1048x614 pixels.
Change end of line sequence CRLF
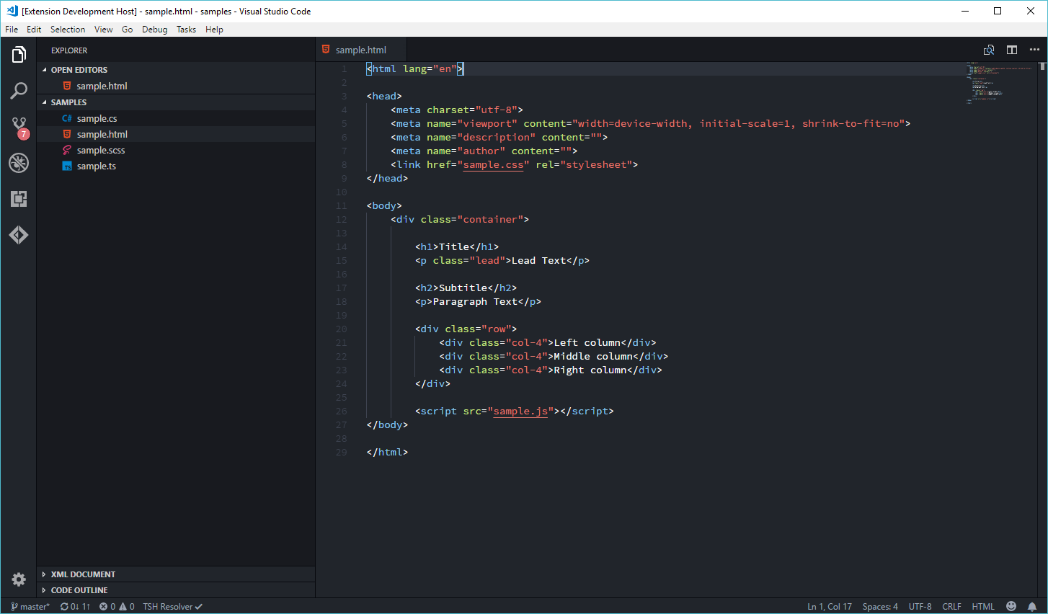(x=951, y=606)
